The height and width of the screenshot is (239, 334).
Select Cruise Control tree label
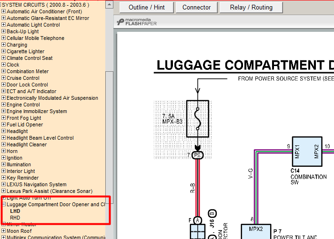[x=23, y=78]
